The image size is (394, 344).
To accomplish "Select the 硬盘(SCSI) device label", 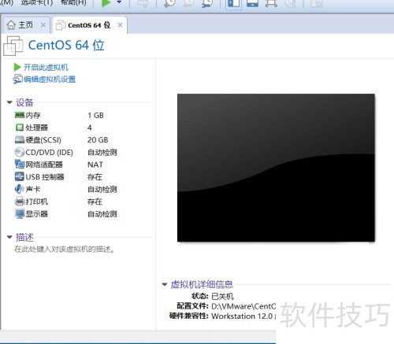I will pyautogui.click(x=43, y=140).
